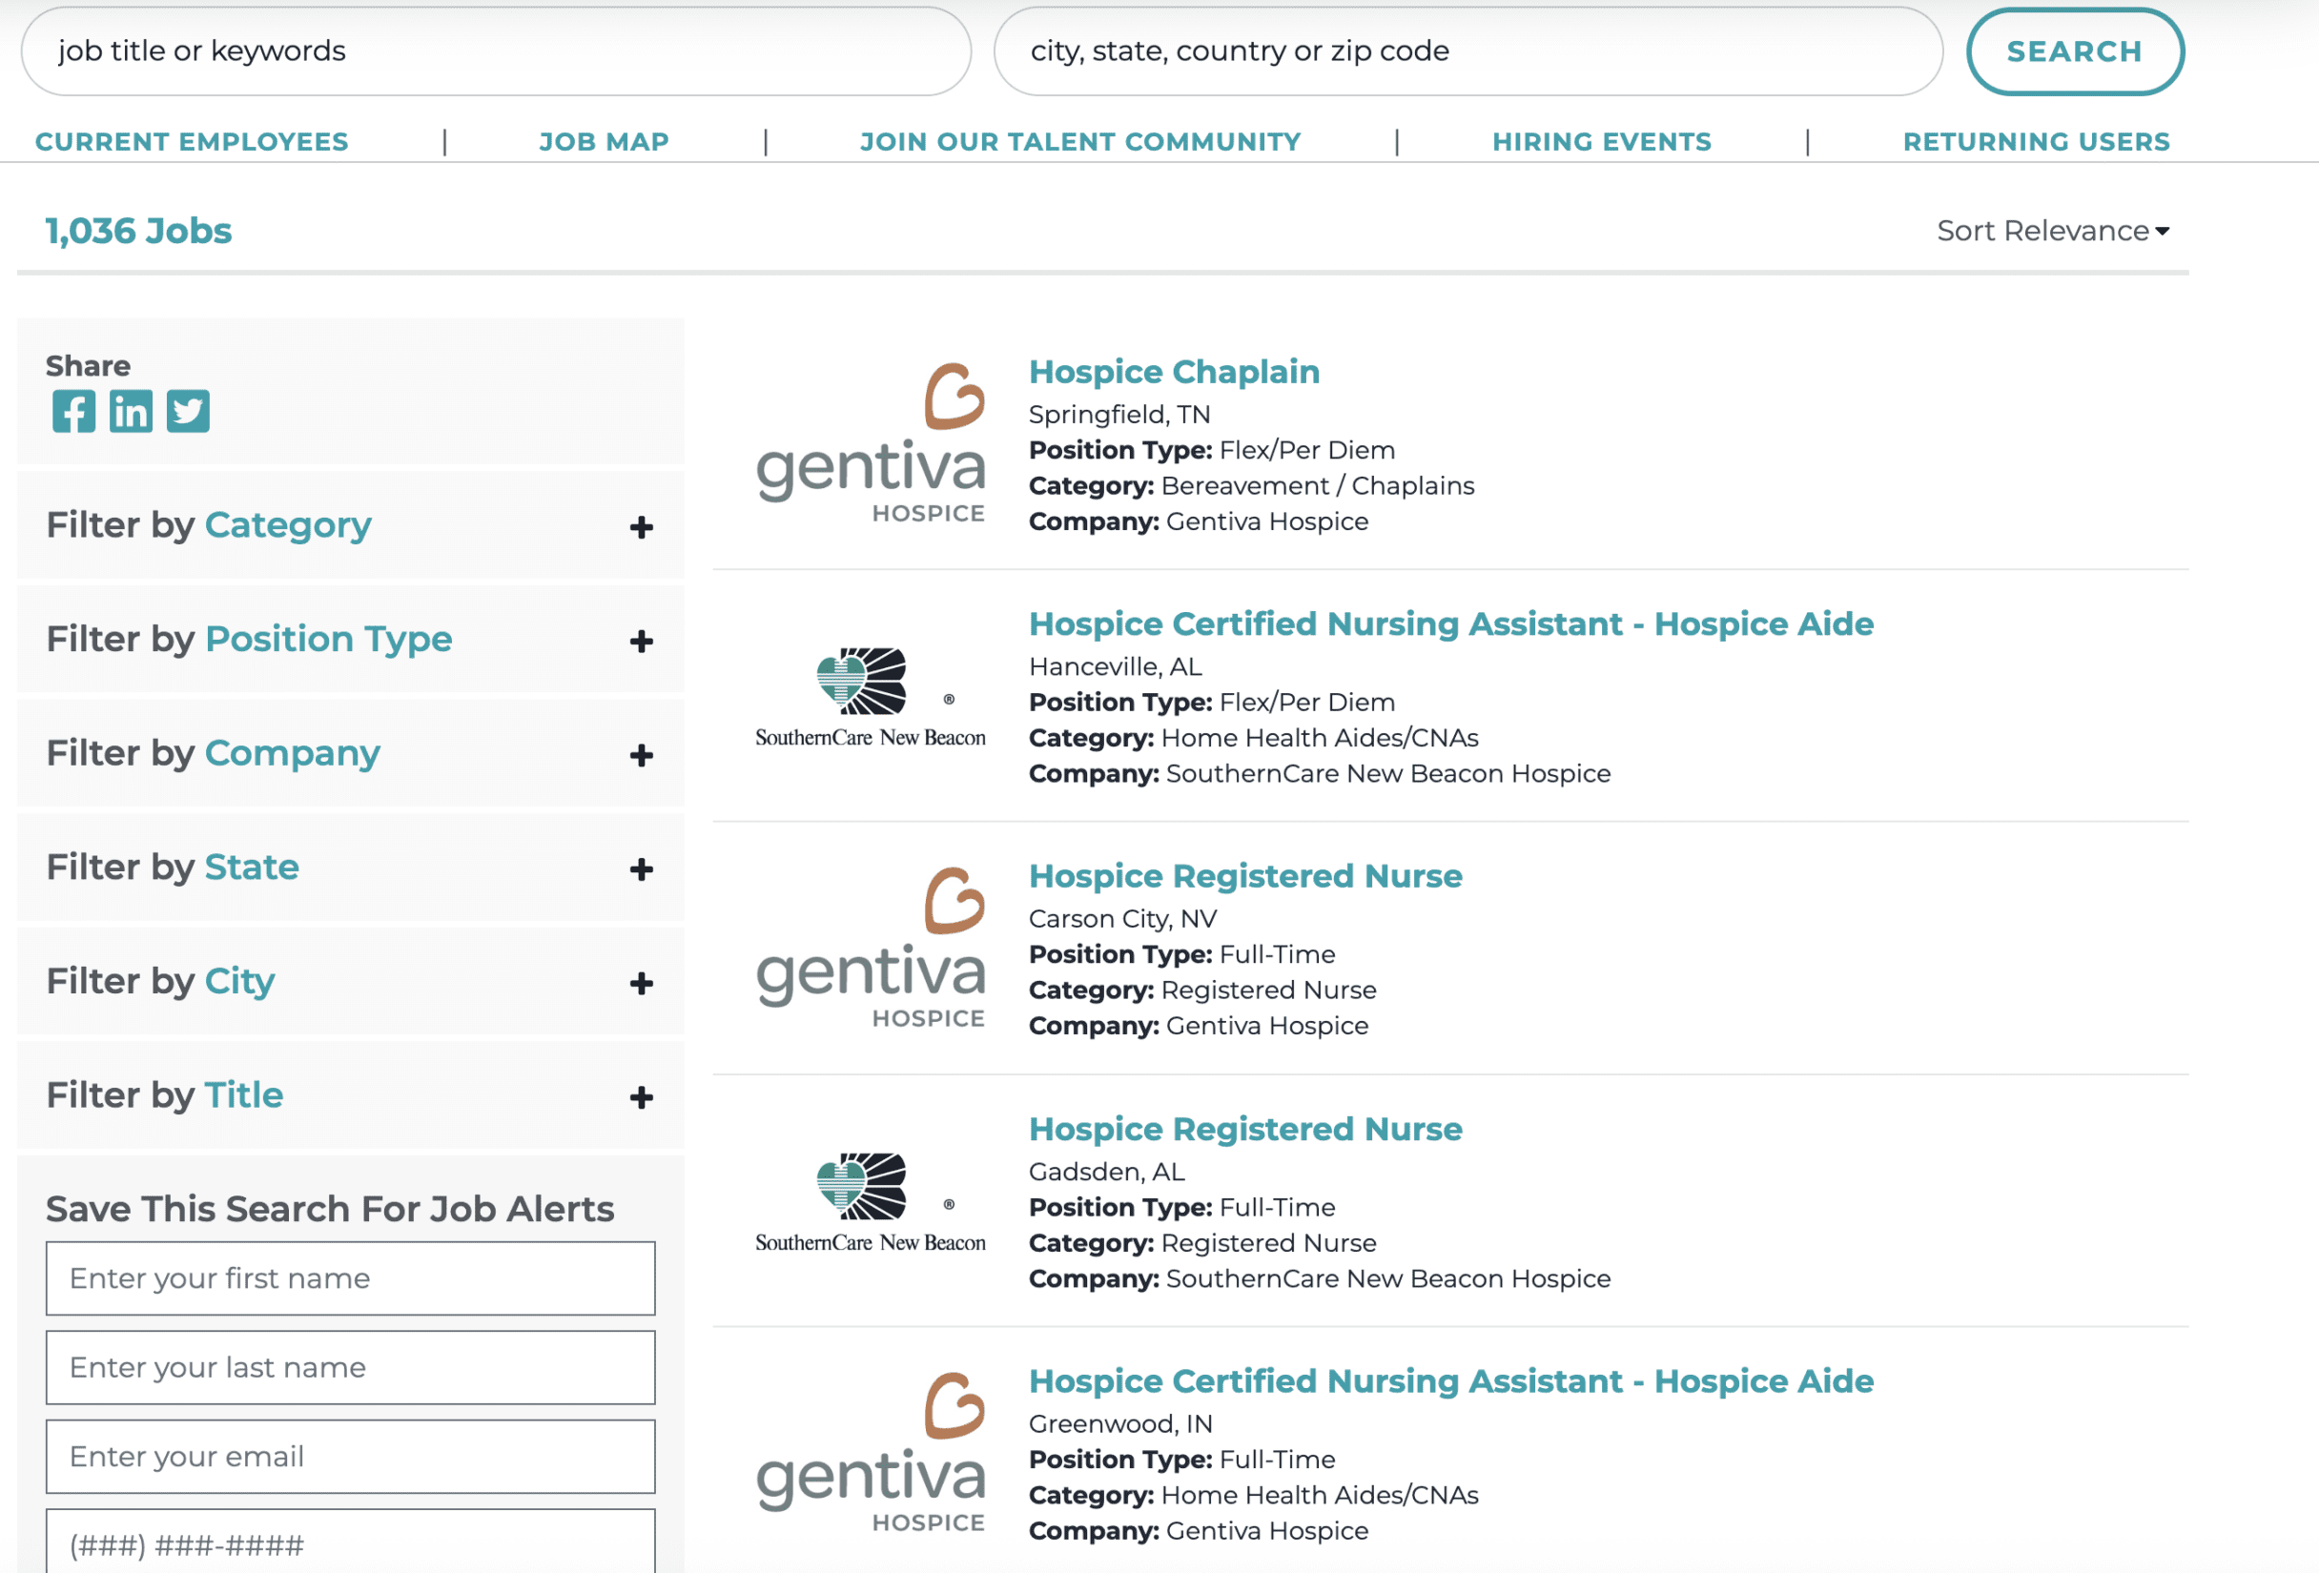Open the Filter by State expander
2319x1573 pixels.
click(x=641, y=868)
